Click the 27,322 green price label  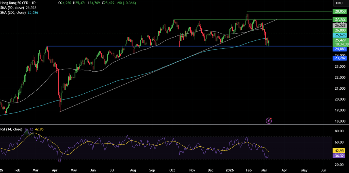[340, 19]
